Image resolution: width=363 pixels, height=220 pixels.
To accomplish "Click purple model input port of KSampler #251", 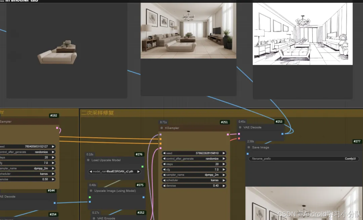I will point(160,134).
